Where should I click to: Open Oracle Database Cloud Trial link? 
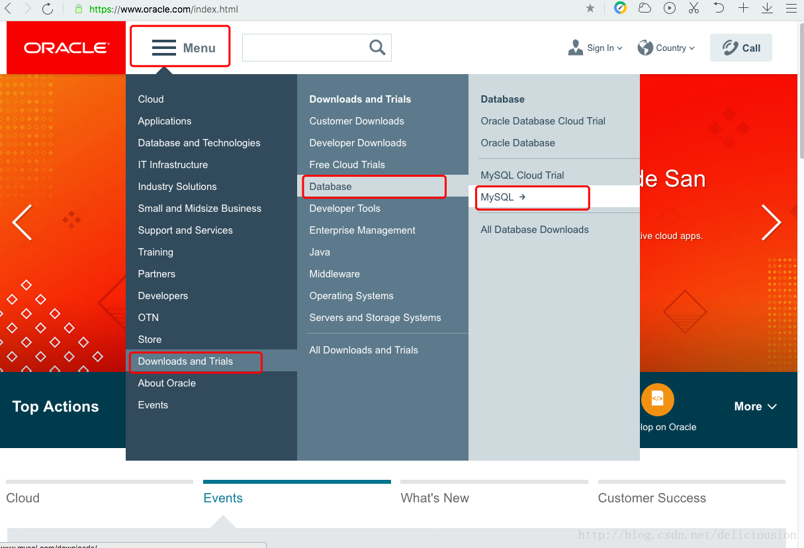543,121
